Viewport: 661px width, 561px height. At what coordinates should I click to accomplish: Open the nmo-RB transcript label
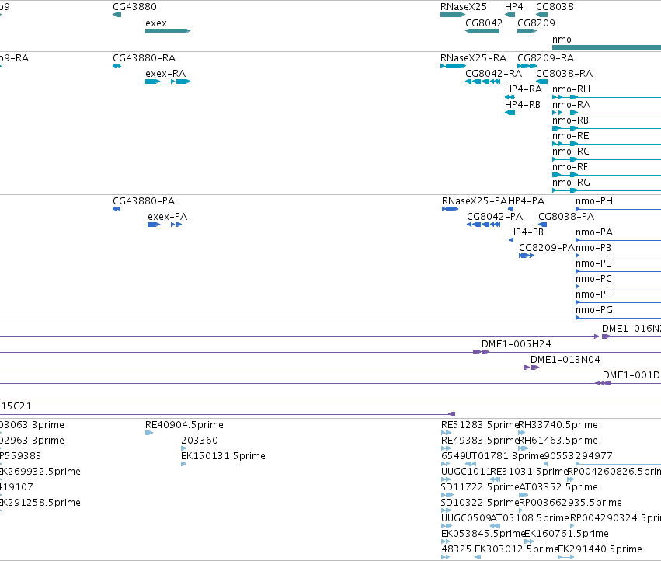pyautogui.click(x=570, y=120)
